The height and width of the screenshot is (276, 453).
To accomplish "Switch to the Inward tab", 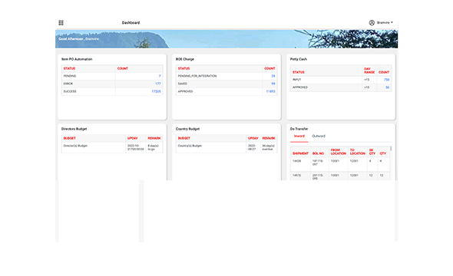I will [x=299, y=136].
